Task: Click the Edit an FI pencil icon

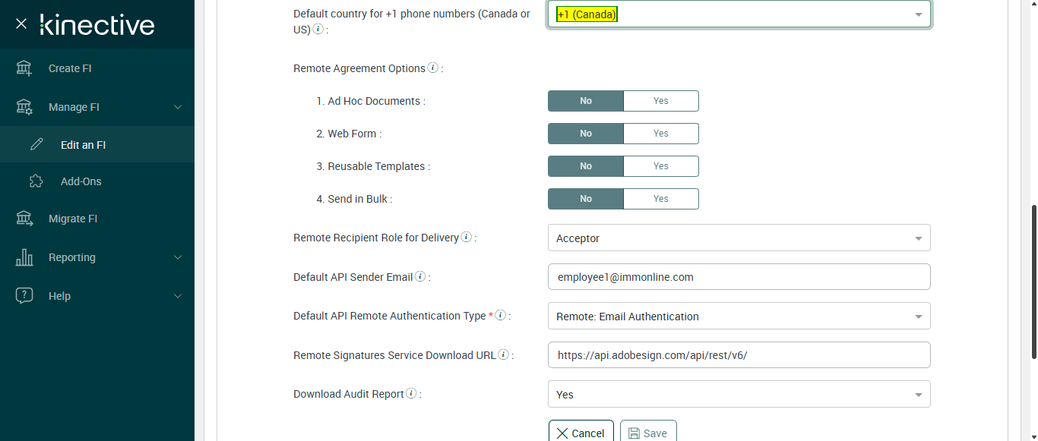Action: 36,144
